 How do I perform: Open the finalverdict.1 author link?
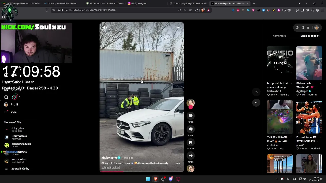(x=274, y=91)
